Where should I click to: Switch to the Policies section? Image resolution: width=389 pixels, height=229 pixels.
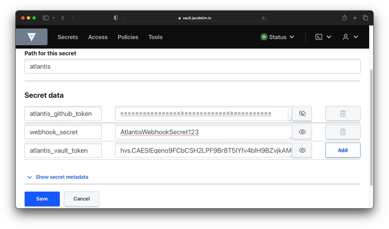click(x=128, y=37)
